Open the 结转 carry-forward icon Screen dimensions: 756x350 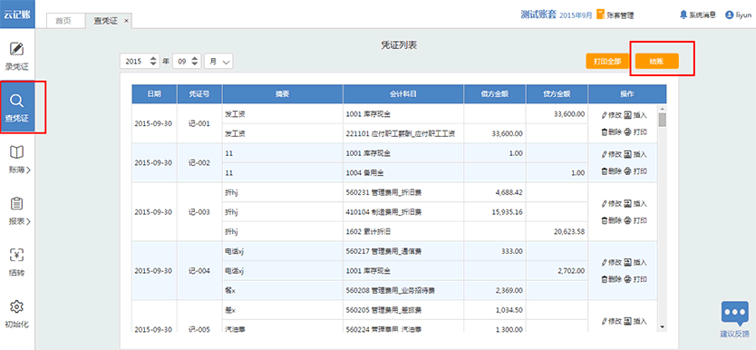17,256
